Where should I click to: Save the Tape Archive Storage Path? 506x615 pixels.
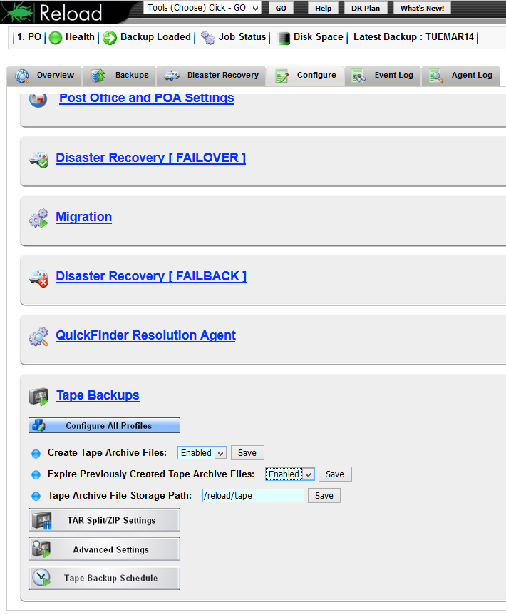pos(324,495)
